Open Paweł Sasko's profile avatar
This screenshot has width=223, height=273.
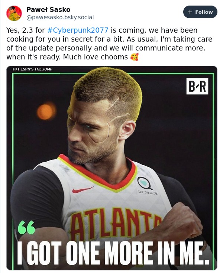(x=14, y=13)
